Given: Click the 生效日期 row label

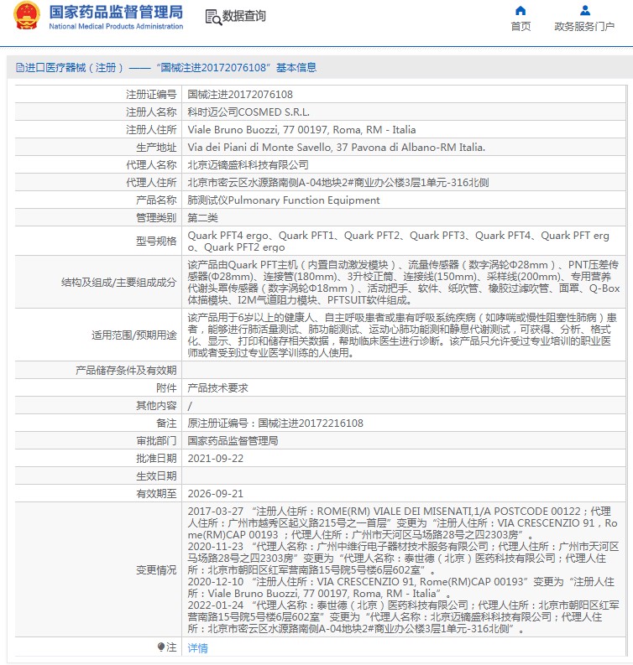Looking at the screenshot, I should click(x=156, y=475).
